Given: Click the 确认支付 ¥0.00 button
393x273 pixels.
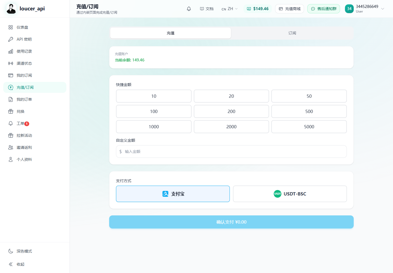Looking at the screenshot, I should point(231,222).
